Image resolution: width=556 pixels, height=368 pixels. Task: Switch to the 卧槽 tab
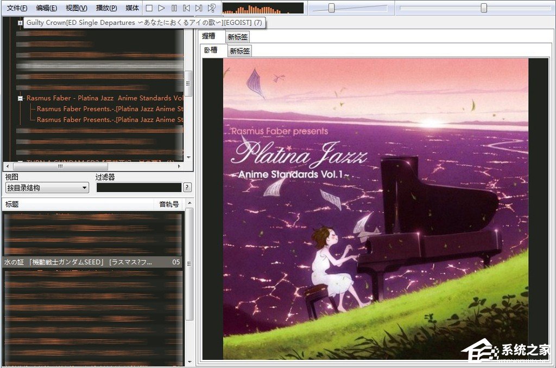click(212, 50)
